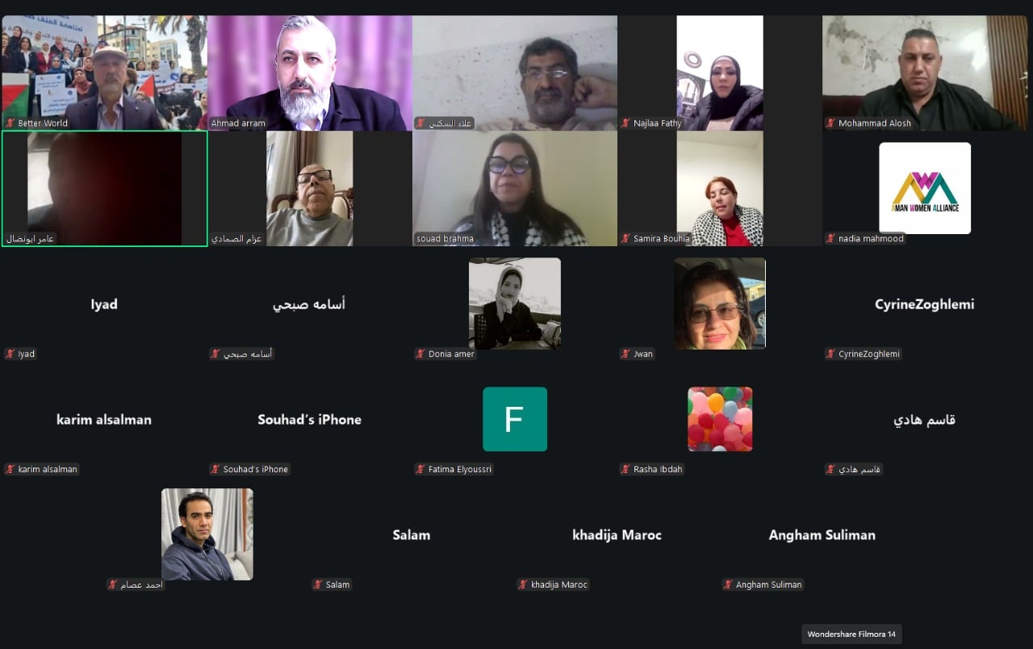The width and height of the screenshot is (1033, 649).
Task: Click the muted mic icon next to Mohammad Alosh
Action: pyautogui.click(x=831, y=124)
